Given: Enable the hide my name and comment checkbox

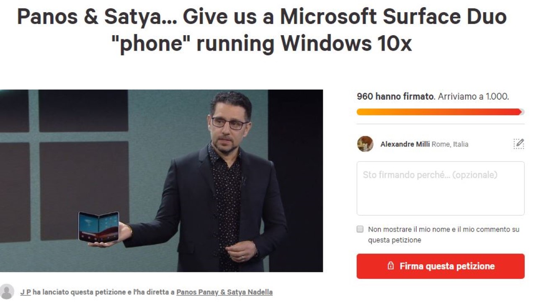Looking at the screenshot, I should tap(360, 229).
